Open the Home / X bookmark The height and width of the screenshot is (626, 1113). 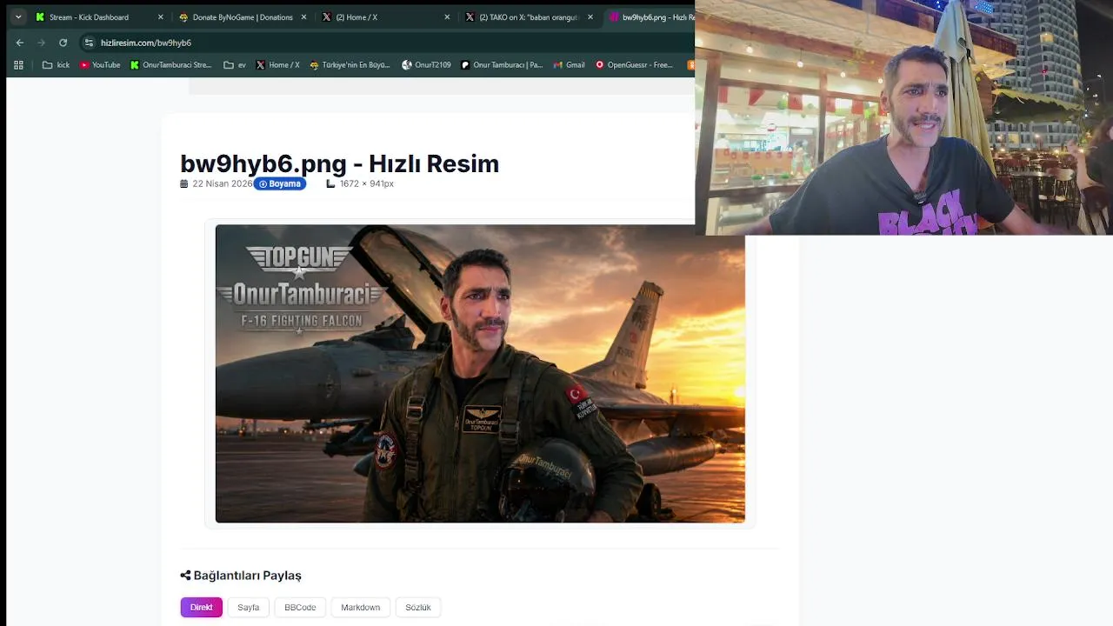(277, 65)
